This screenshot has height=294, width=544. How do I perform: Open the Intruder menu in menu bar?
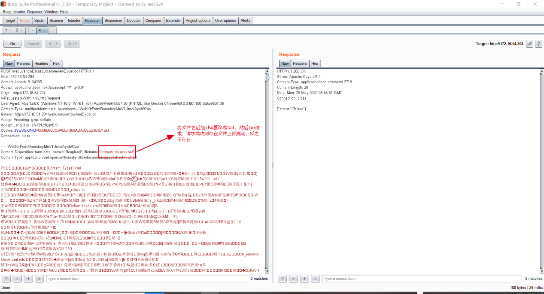pos(19,12)
